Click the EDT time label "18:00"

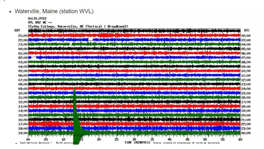pos(23,129)
